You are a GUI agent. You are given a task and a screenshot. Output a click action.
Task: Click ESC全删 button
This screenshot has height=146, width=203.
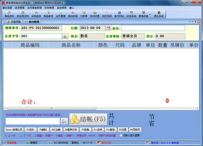56,130
